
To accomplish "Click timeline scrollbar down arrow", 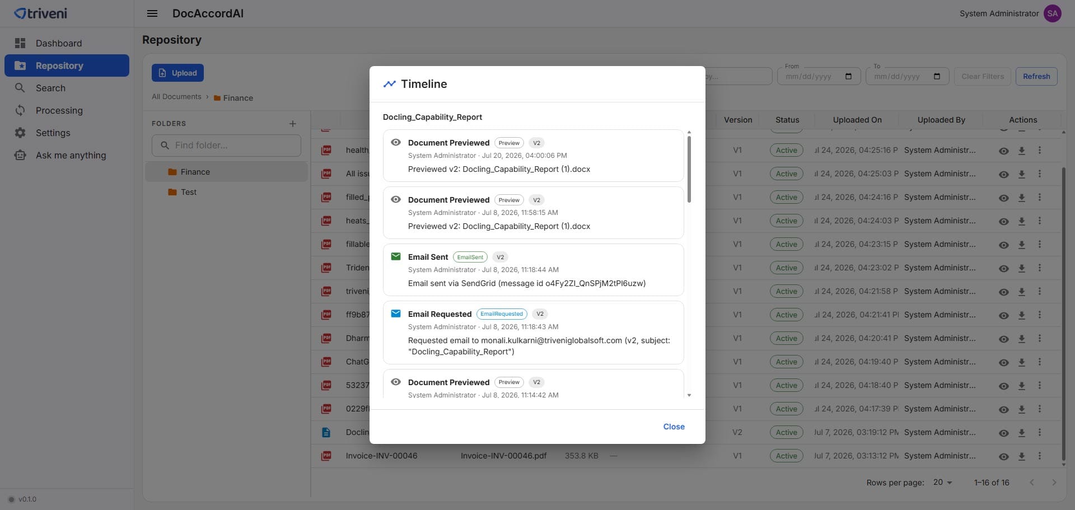I will [689, 395].
